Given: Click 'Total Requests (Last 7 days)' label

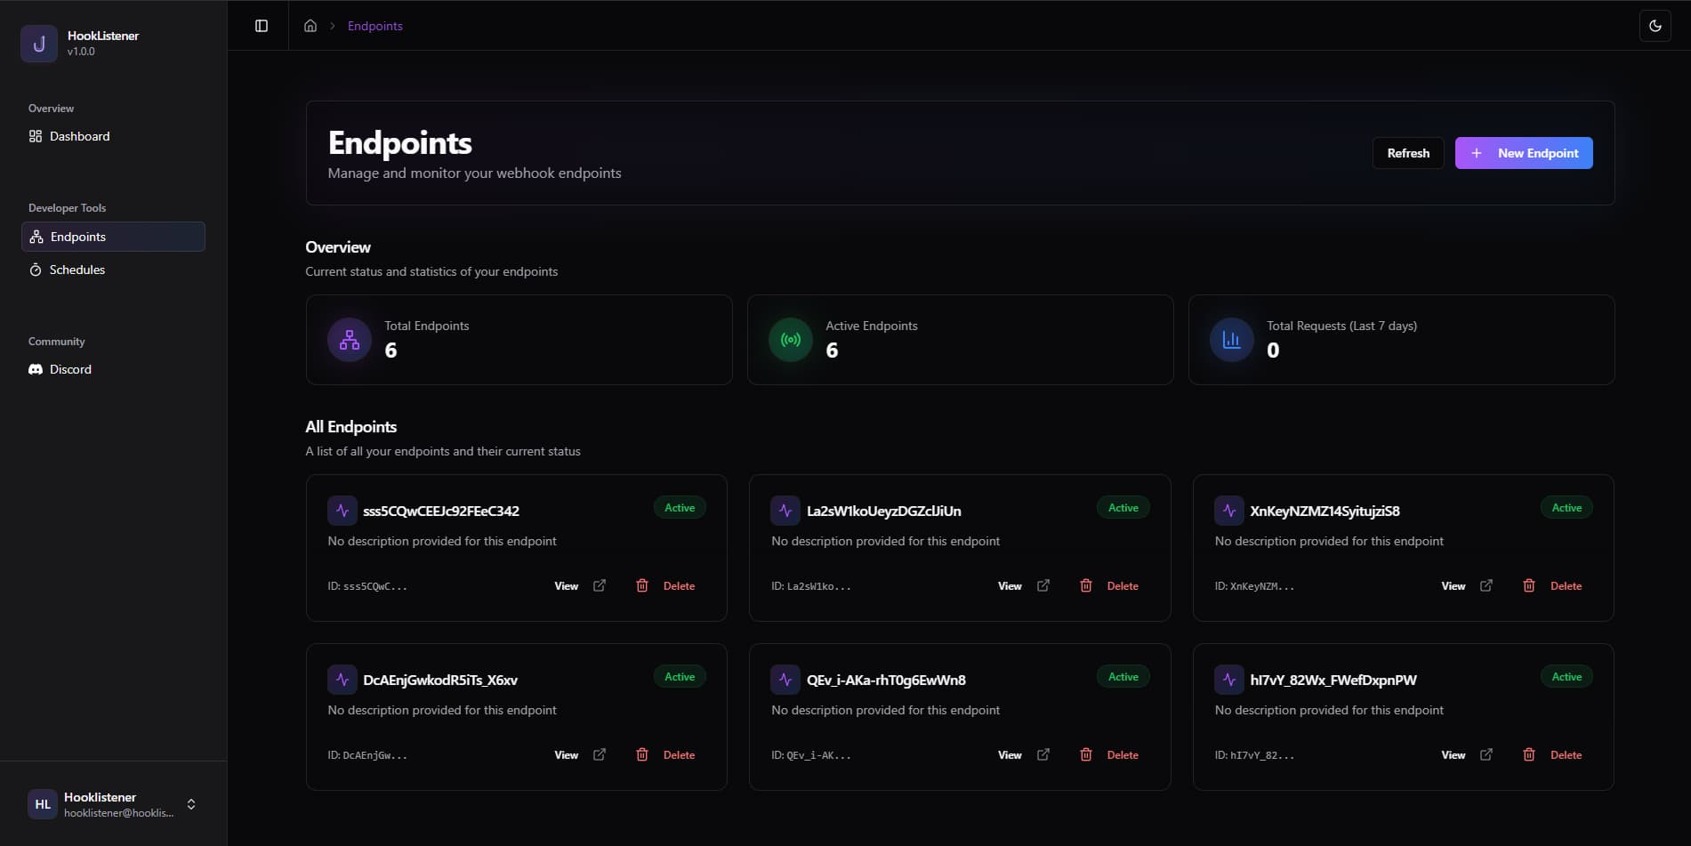Looking at the screenshot, I should tap(1341, 326).
